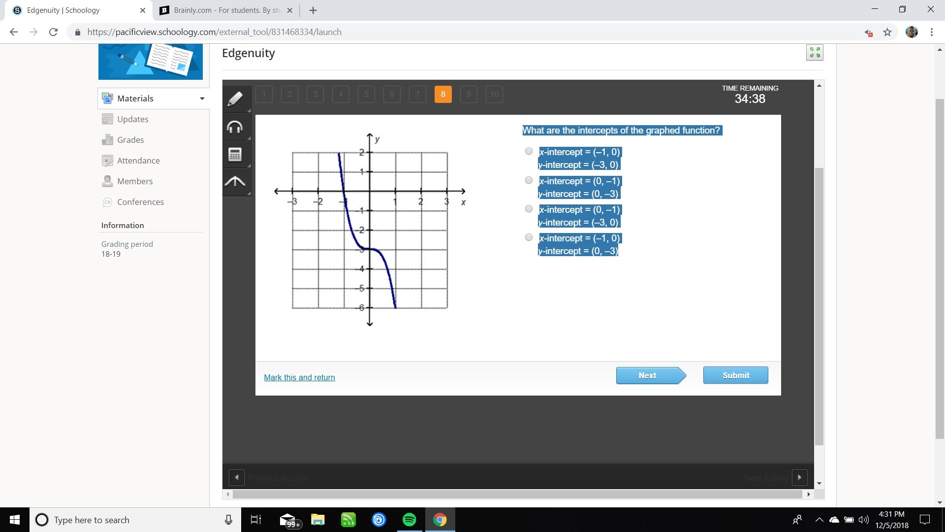Open the calculator tool

pyautogui.click(x=235, y=155)
